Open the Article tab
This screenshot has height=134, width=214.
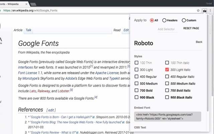click(18, 30)
